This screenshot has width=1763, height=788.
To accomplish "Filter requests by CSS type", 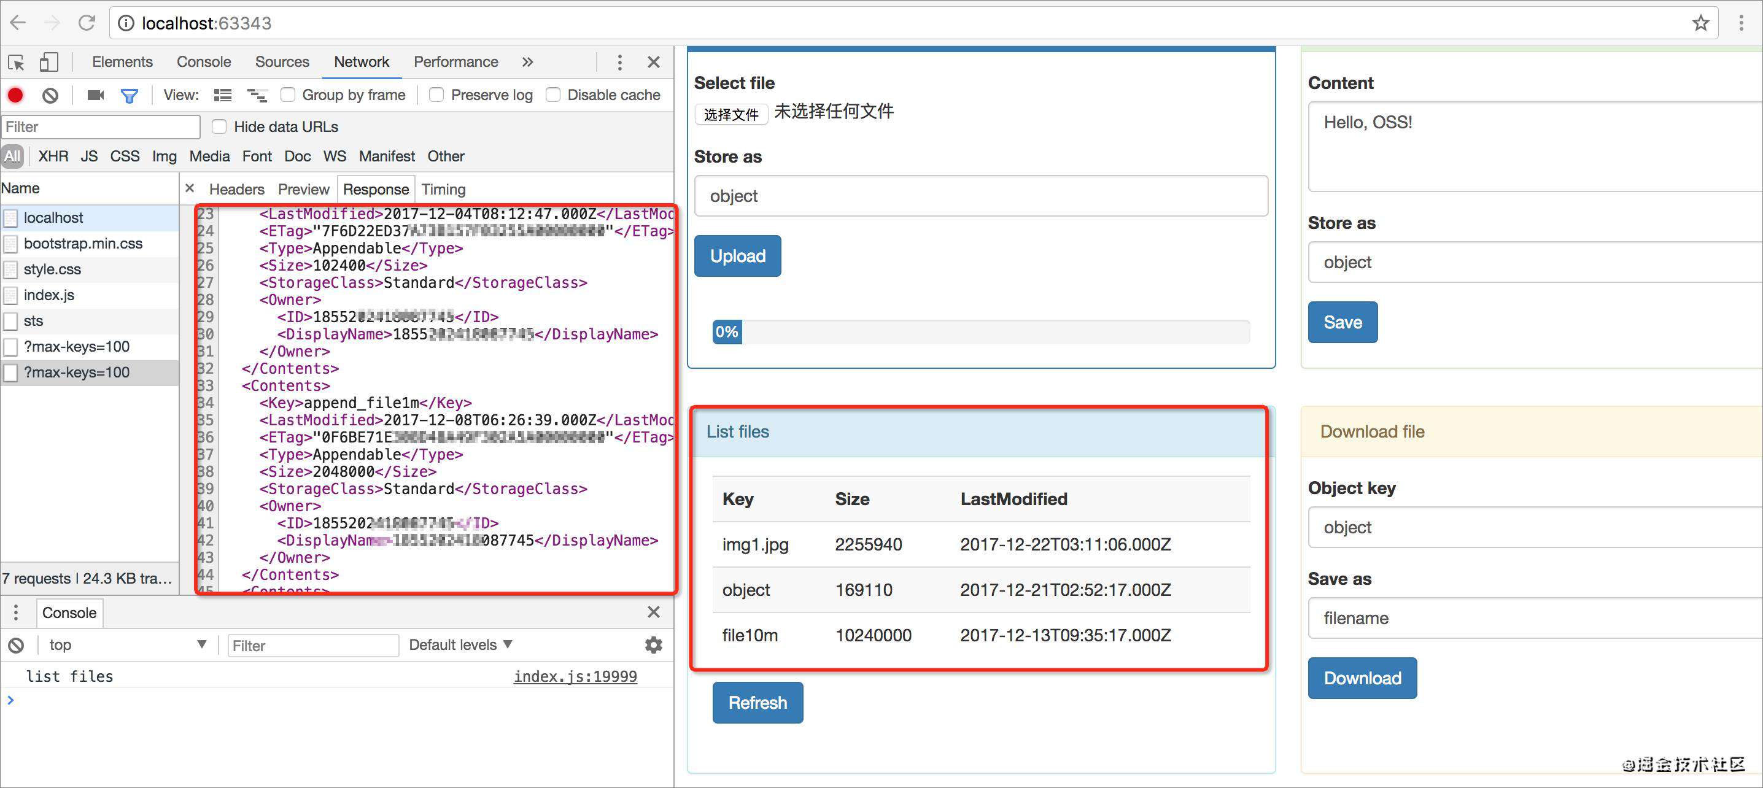I will pyautogui.click(x=125, y=156).
